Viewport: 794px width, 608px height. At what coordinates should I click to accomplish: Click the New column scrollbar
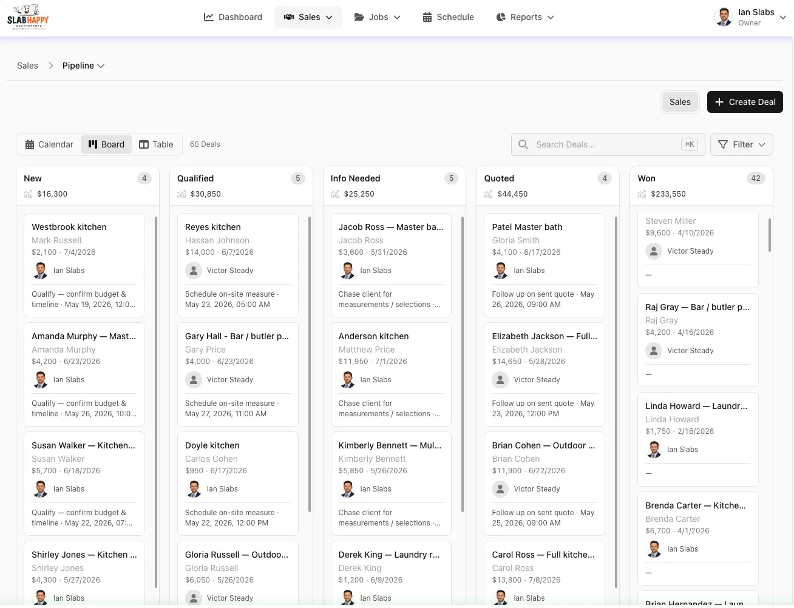[x=156, y=402]
